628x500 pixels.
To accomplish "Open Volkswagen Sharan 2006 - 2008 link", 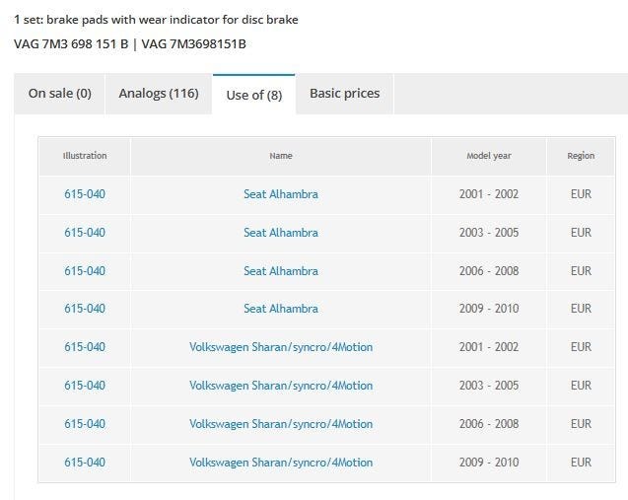I will click(281, 424).
